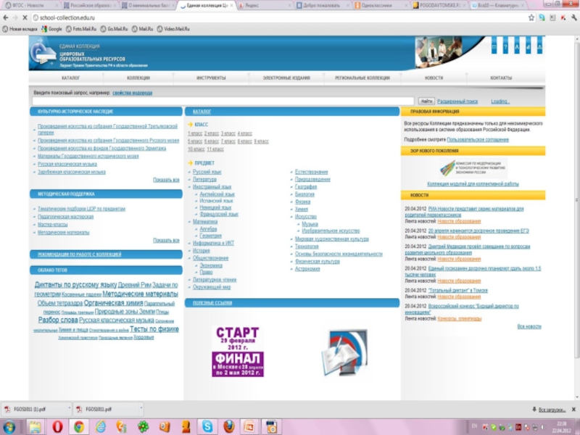Click the Тесты по физике tag
This screenshot has height=435, width=580.
tap(154, 329)
